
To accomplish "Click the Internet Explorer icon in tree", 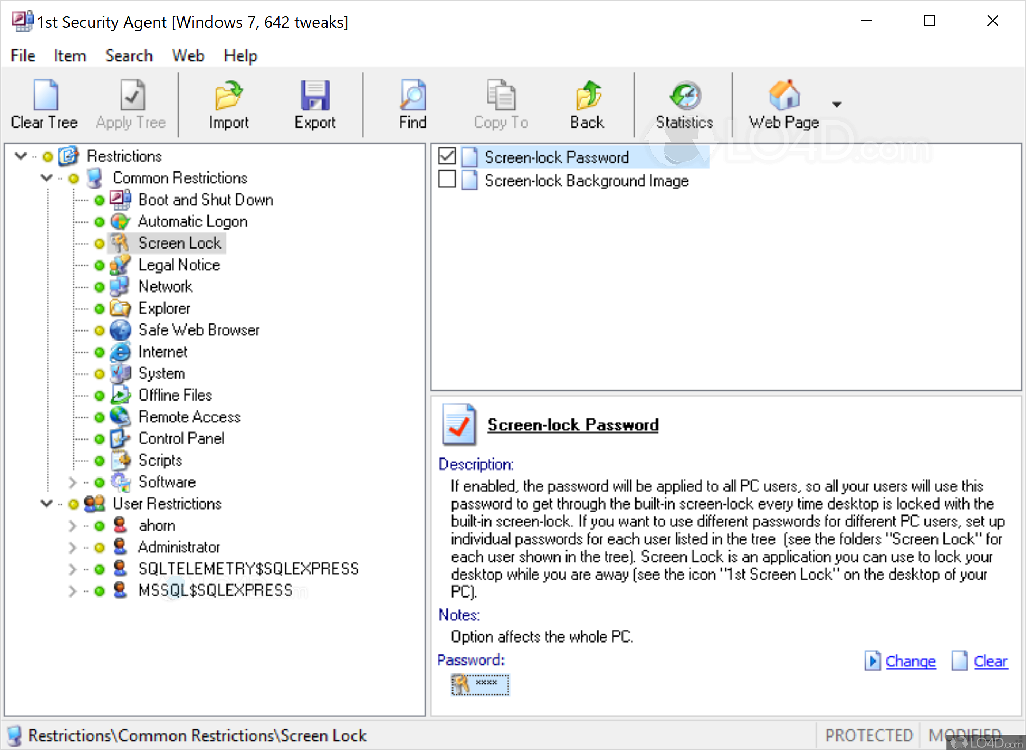I will coord(120,352).
